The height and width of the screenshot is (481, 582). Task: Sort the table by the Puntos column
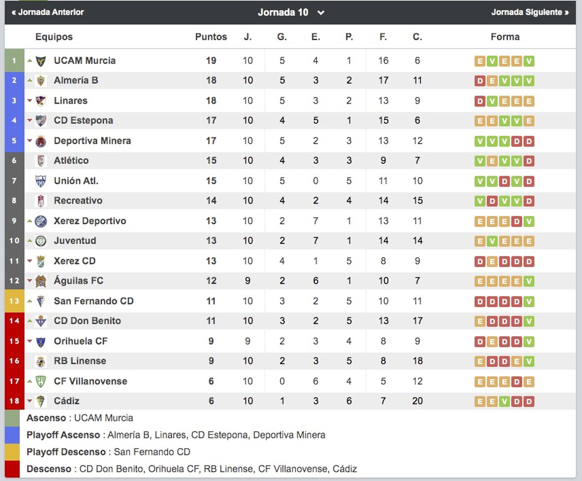pos(210,37)
